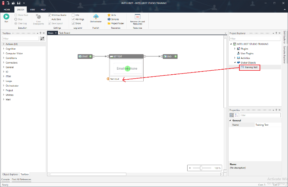Switch to the Task Board tab
Screen dimensions: 288x187
pyautogui.click(x=64, y=33)
